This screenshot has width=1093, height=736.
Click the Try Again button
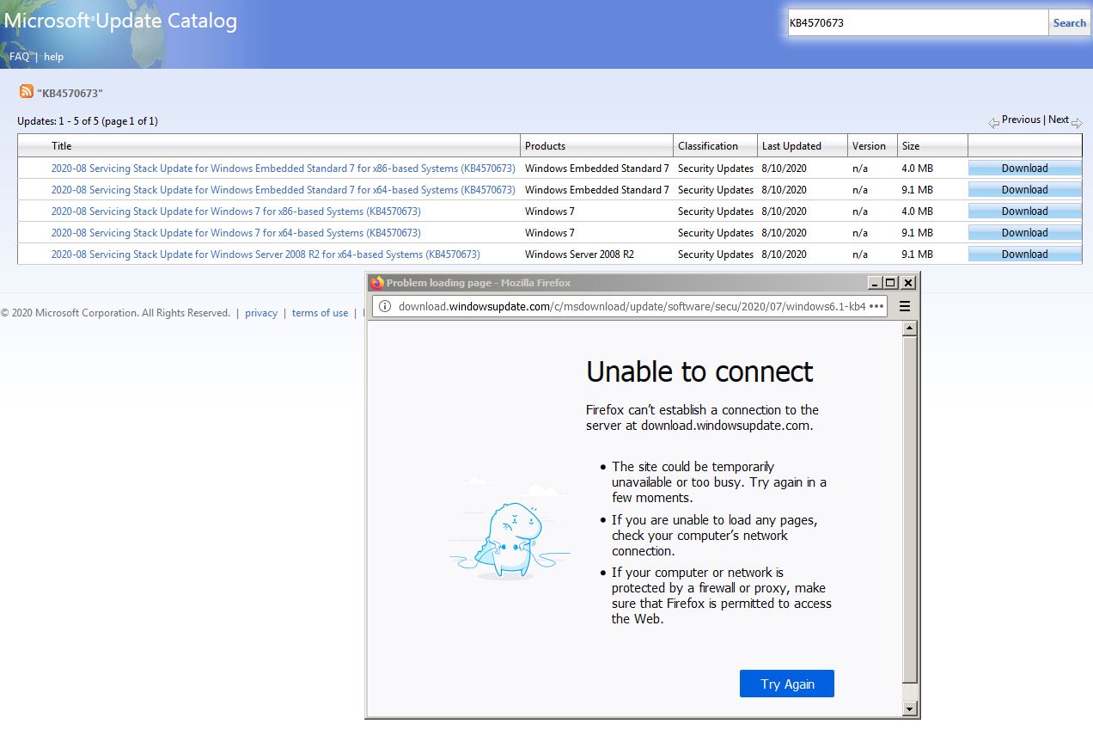coord(787,684)
